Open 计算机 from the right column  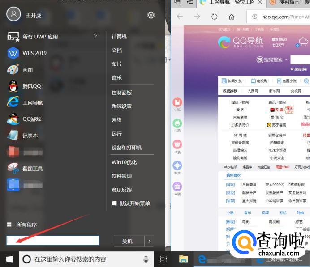(119, 37)
